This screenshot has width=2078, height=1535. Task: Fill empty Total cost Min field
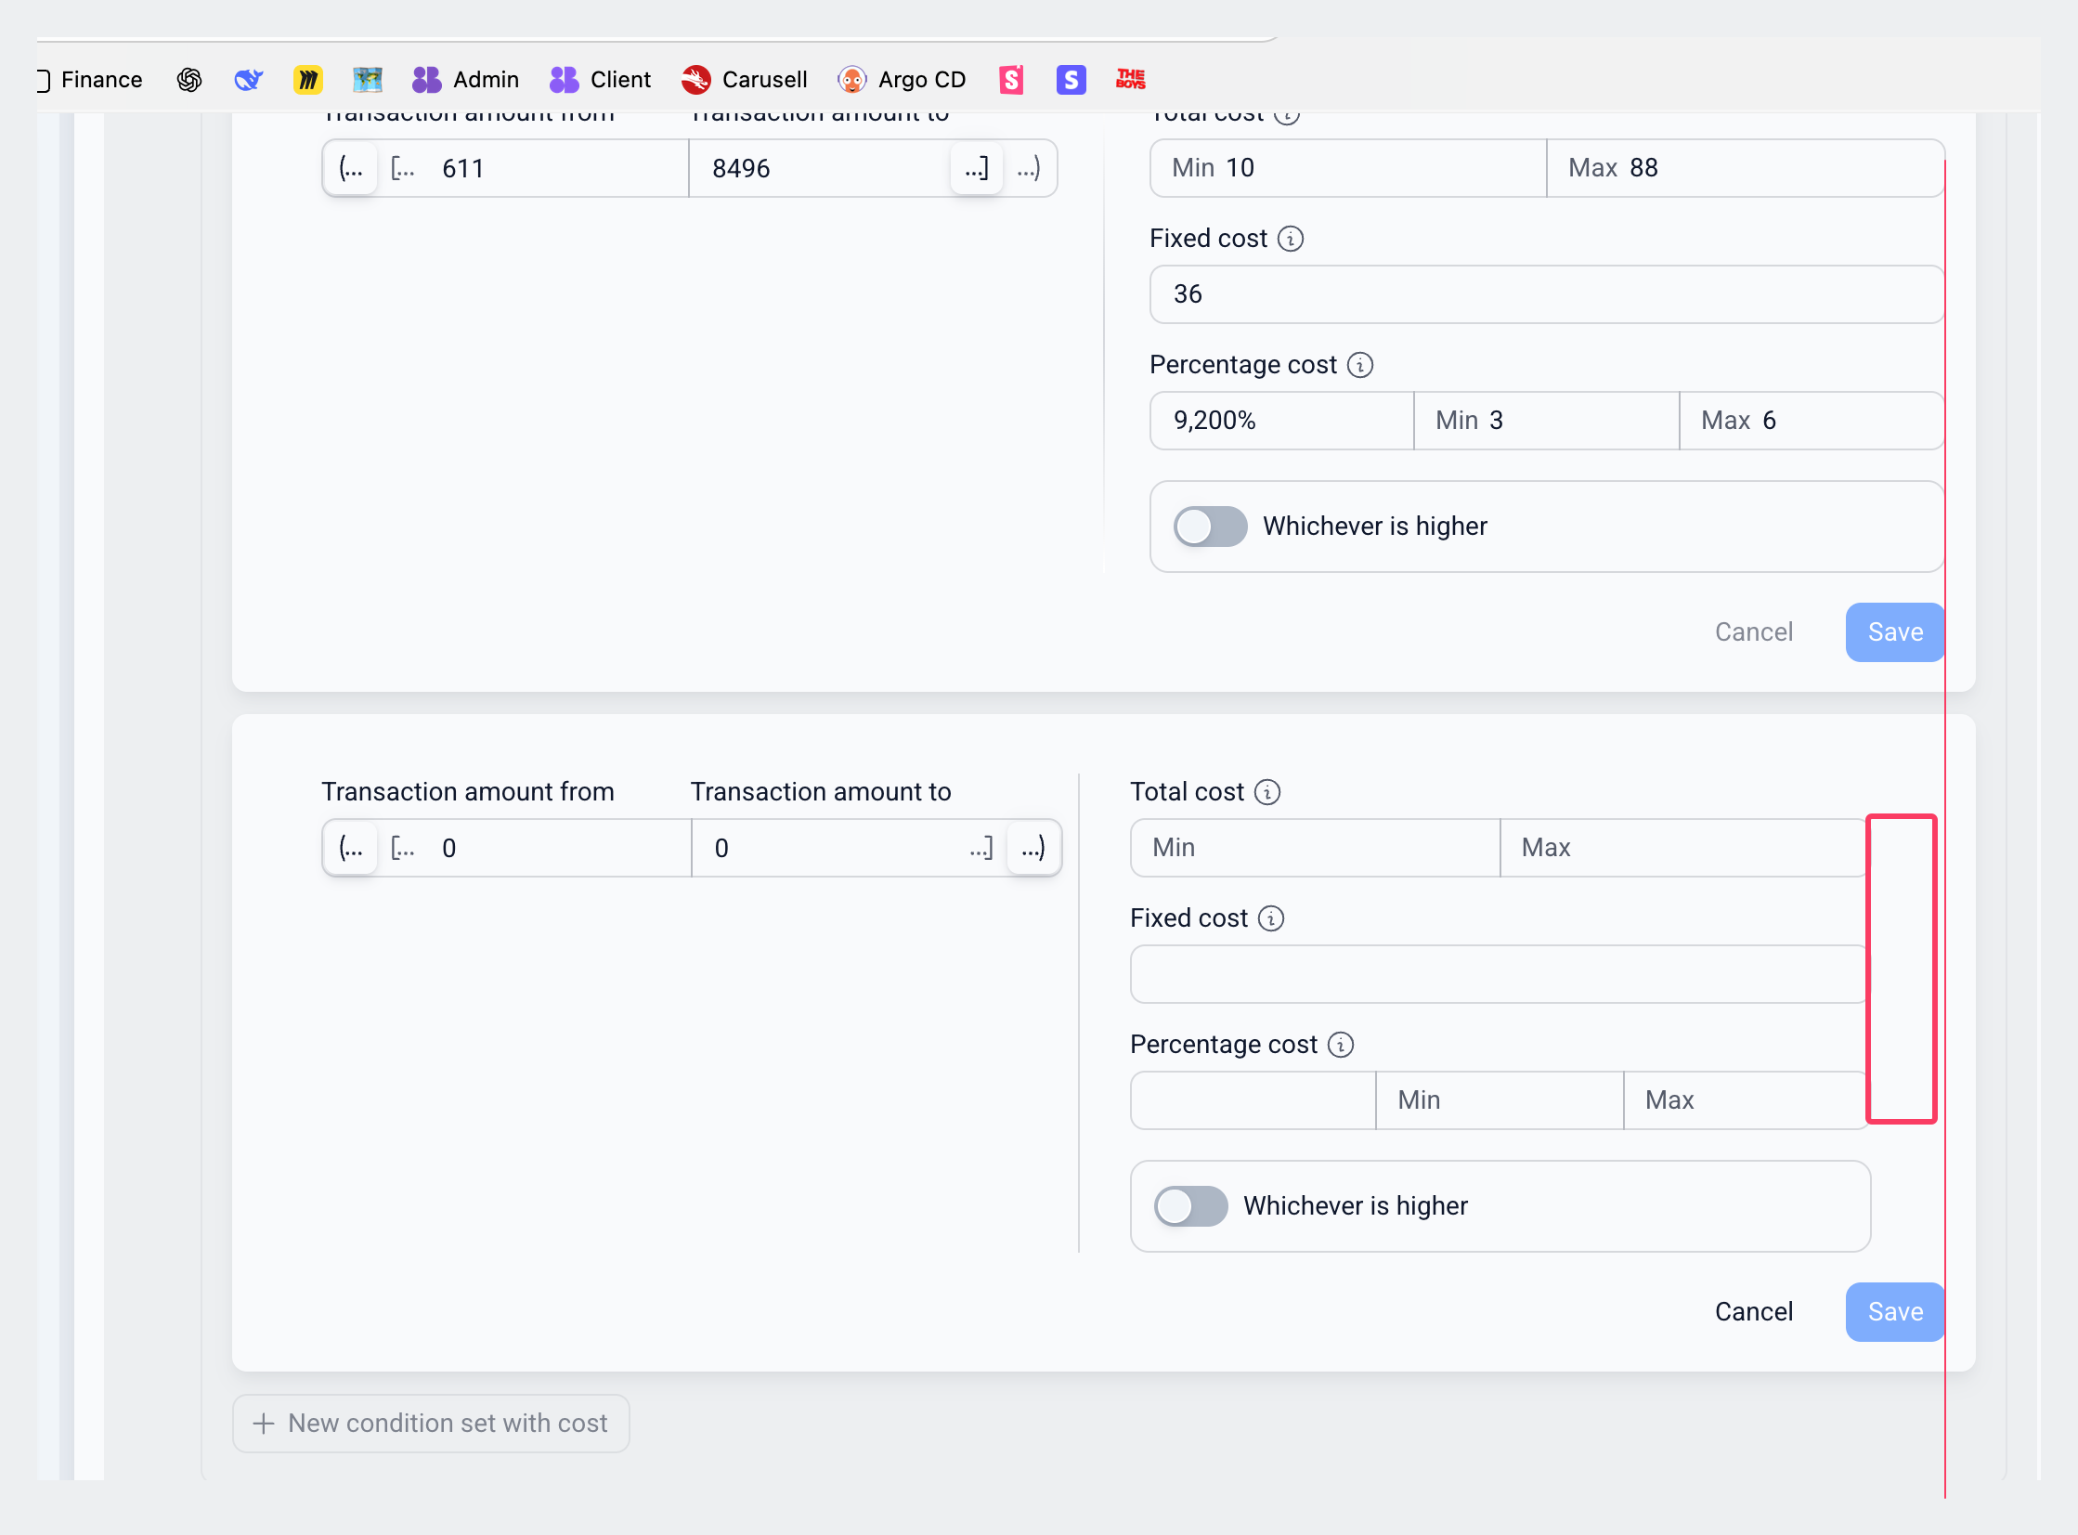(x=1316, y=849)
